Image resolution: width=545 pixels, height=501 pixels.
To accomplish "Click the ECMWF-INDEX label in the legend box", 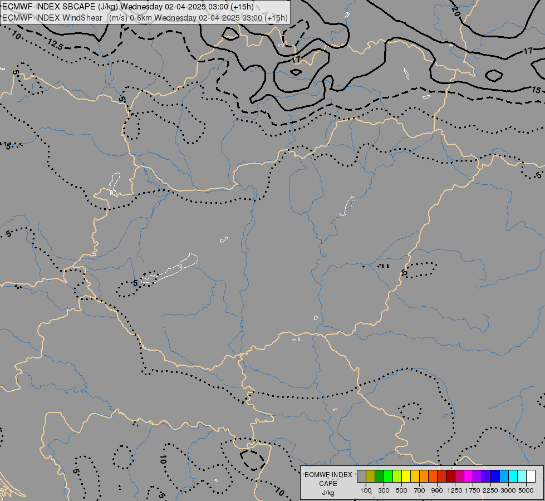I will (328, 475).
